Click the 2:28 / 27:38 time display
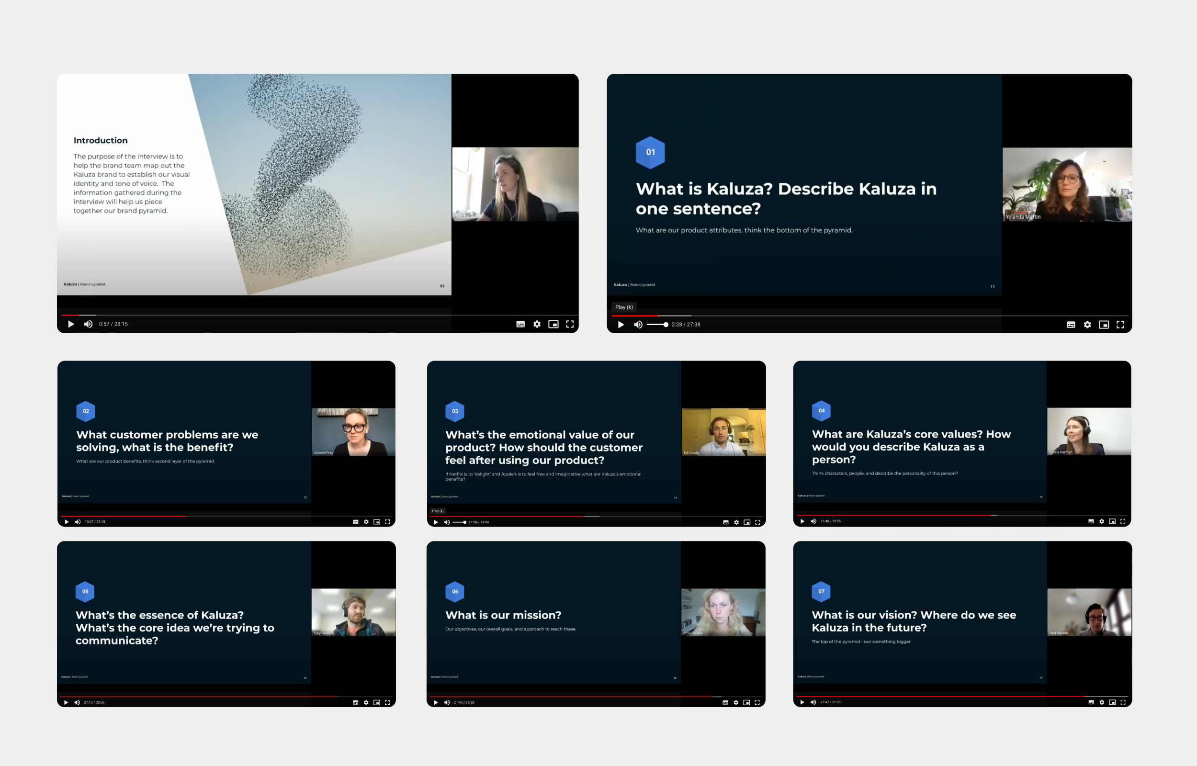The image size is (1197, 766). pos(686,324)
